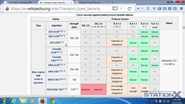Click the "Status" column header
Viewport: 185px width, 104px height.
click(169, 23)
